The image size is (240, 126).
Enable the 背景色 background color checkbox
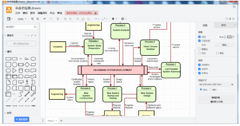[199, 49]
